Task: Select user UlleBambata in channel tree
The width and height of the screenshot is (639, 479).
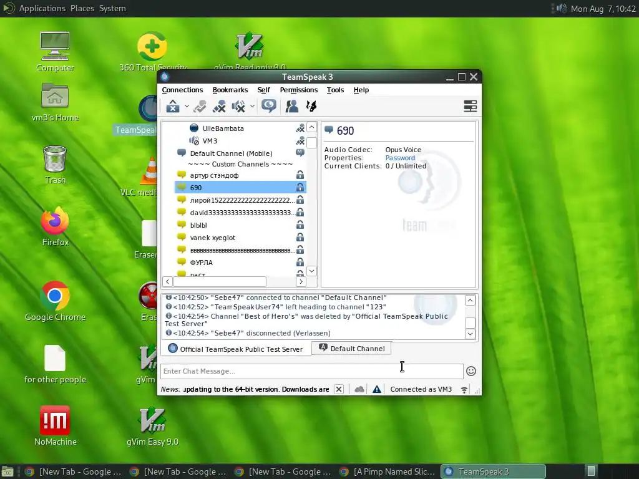Action: tap(223, 128)
